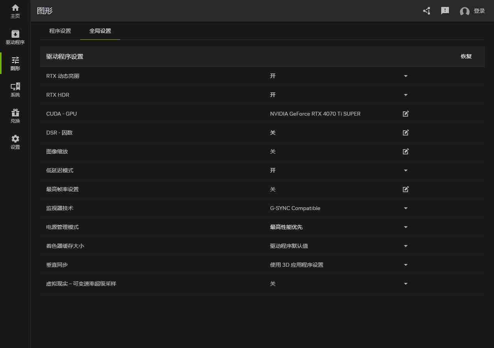Switch to the 程序设置 tab

click(x=60, y=31)
